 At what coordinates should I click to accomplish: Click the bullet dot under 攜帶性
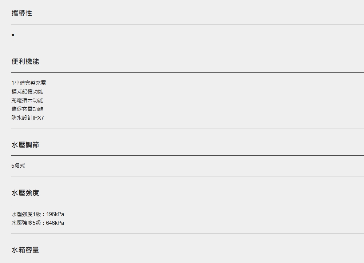click(13, 35)
